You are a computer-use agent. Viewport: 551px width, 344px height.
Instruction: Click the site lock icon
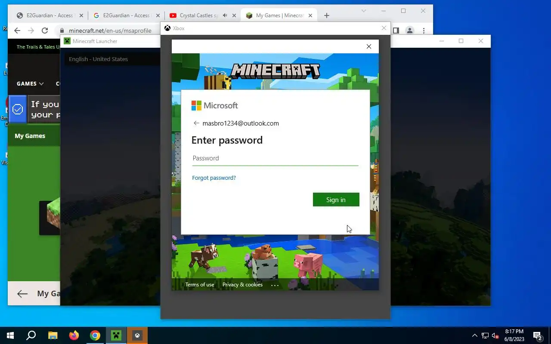[x=62, y=31]
